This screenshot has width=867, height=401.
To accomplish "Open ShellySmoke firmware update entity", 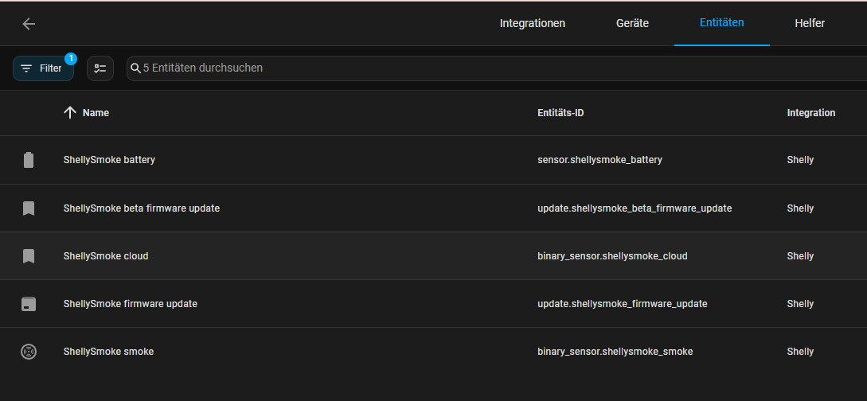I will point(130,304).
